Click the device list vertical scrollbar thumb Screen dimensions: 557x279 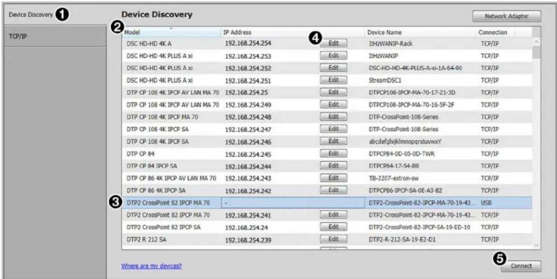click(537, 53)
